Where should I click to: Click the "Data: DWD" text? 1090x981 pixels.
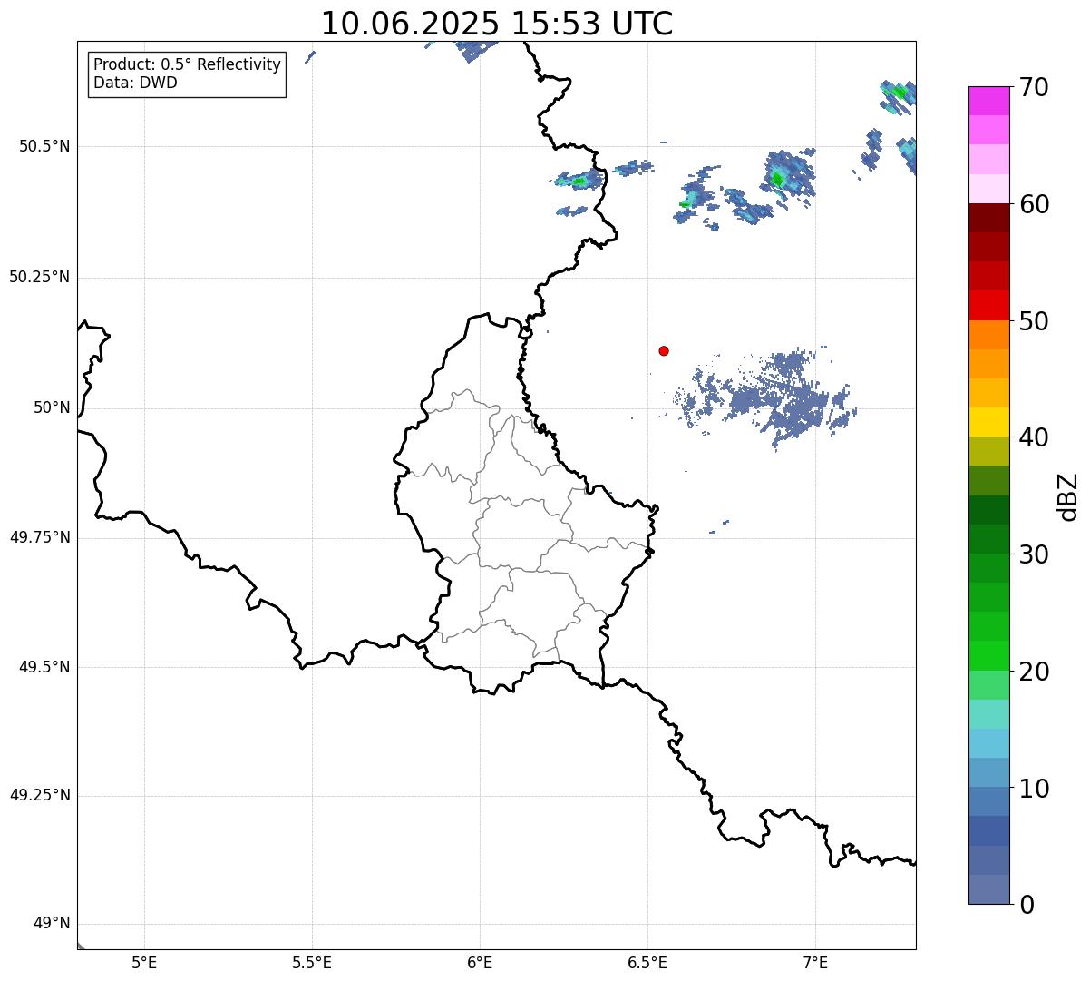tap(135, 83)
